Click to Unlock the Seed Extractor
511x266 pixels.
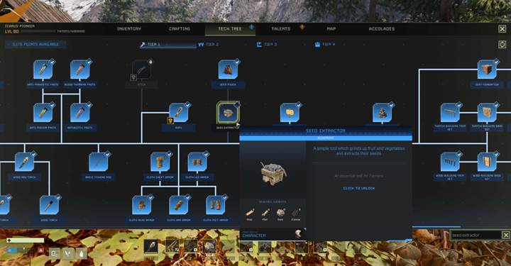pyautogui.click(x=359, y=189)
